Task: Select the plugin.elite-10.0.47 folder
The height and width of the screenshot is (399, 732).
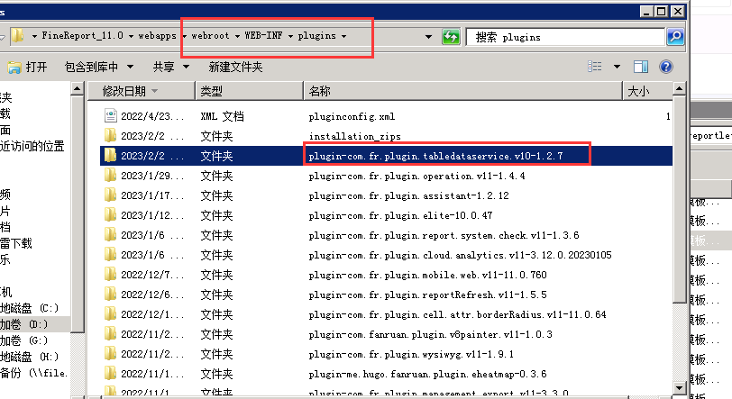Action: pyautogui.click(x=400, y=215)
